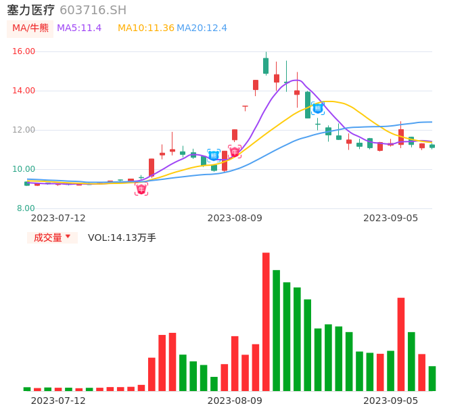Viewport: 464px width, 410px height.
Task: Click the bull marker below 10.00 line
Action: coord(141,189)
